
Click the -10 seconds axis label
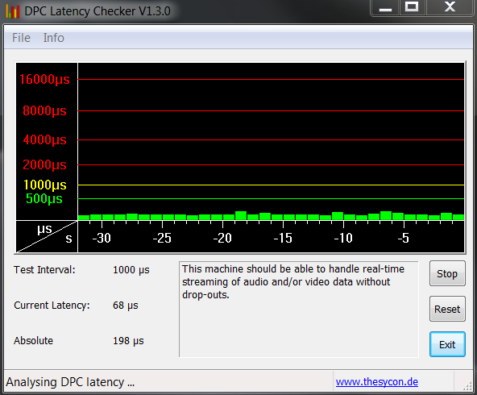point(343,238)
